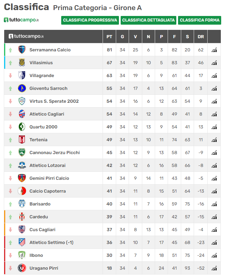Click the Quartu 2000 team crest
This screenshot has height=278, width=225.
click(22, 127)
